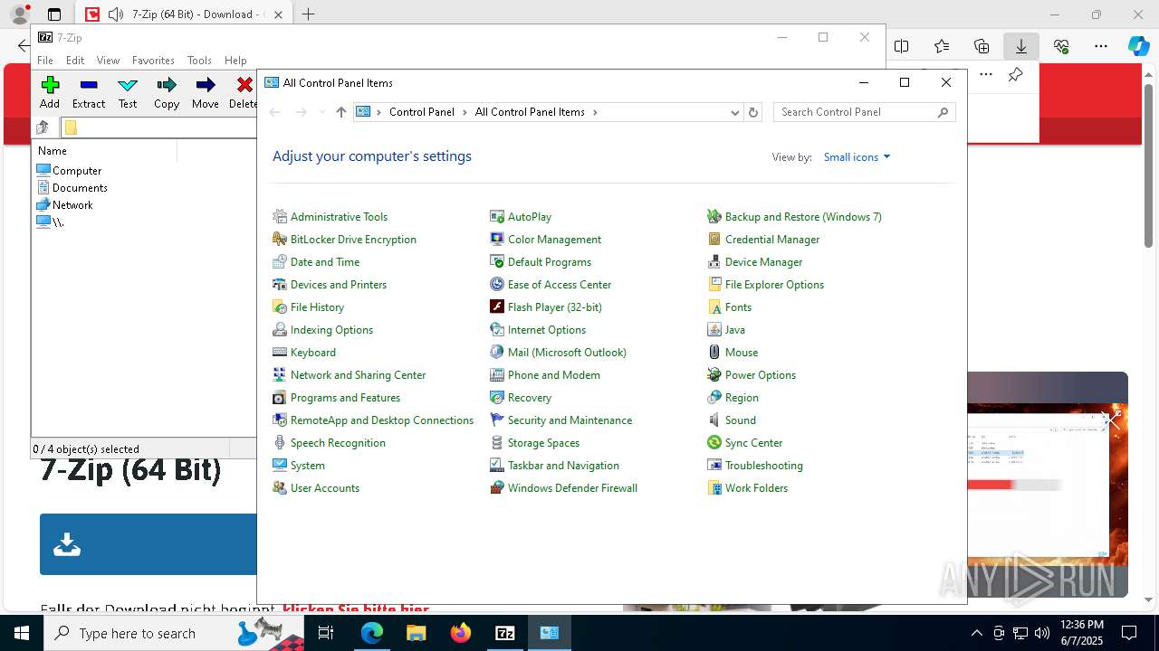This screenshot has height=651, width=1159.
Task: Open Administrative Tools
Action: pyautogui.click(x=339, y=217)
